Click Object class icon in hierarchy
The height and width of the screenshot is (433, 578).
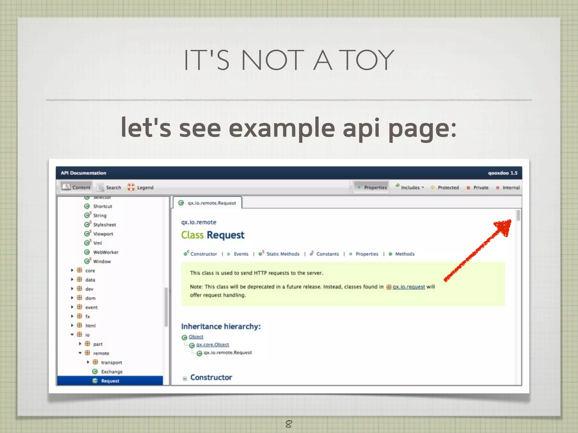(184, 337)
